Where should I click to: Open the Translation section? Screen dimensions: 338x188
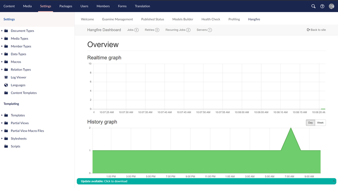tap(142, 6)
